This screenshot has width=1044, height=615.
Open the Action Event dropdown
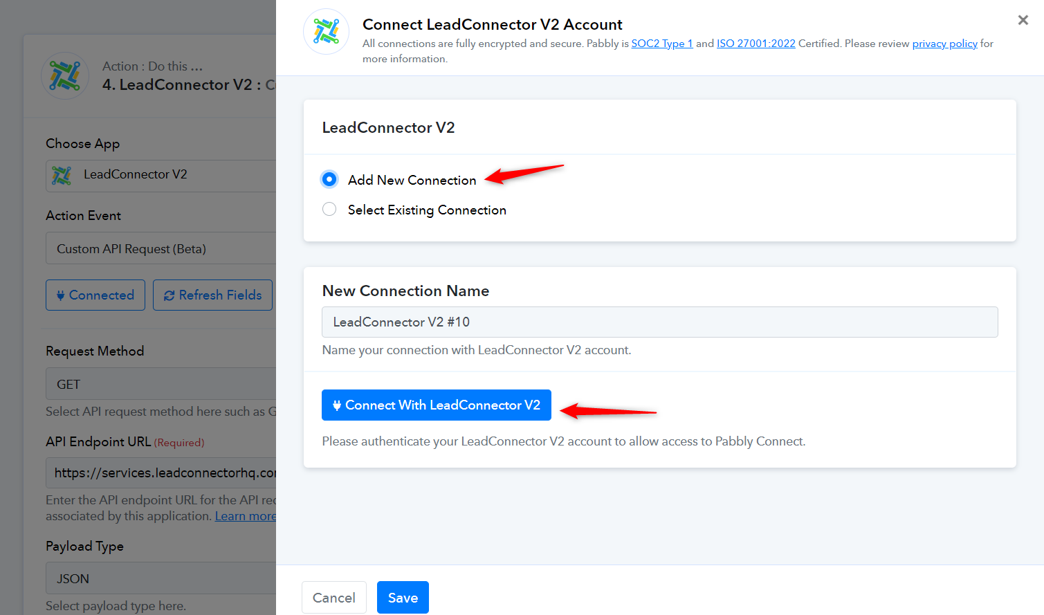pos(161,248)
